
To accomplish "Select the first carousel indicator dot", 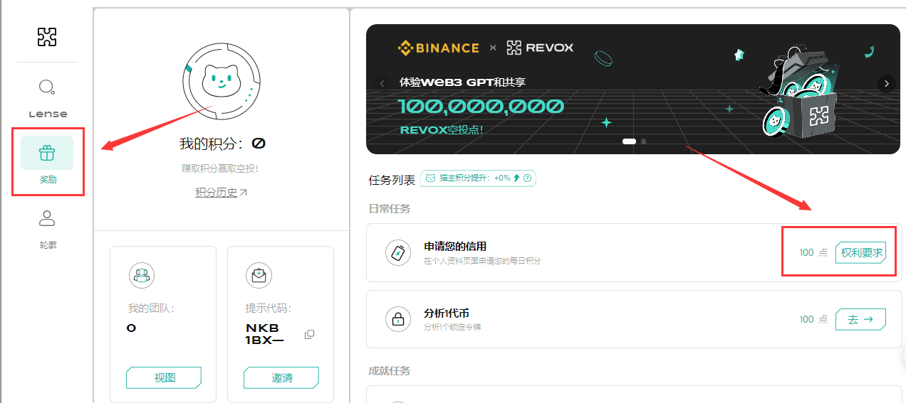I will (x=629, y=141).
